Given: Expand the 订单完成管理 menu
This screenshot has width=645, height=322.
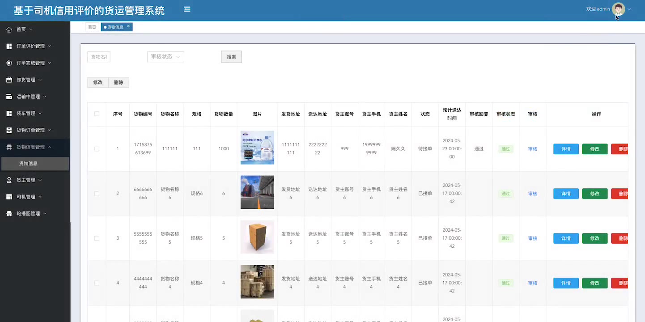Looking at the screenshot, I should [x=49, y=63].
